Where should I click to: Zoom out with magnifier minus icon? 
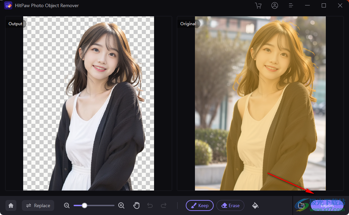click(66, 205)
